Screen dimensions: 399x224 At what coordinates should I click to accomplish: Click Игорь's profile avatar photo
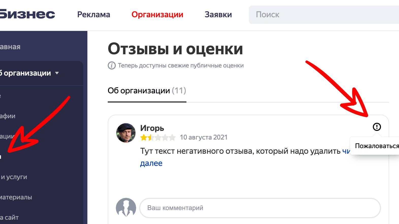tap(126, 133)
